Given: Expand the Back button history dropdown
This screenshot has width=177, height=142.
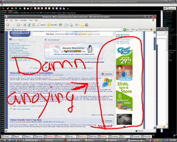Looking at the screenshot, I should [14, 25].
